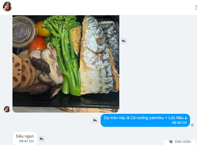Click the sauce cup in the photo

click(x=24, y=31)
